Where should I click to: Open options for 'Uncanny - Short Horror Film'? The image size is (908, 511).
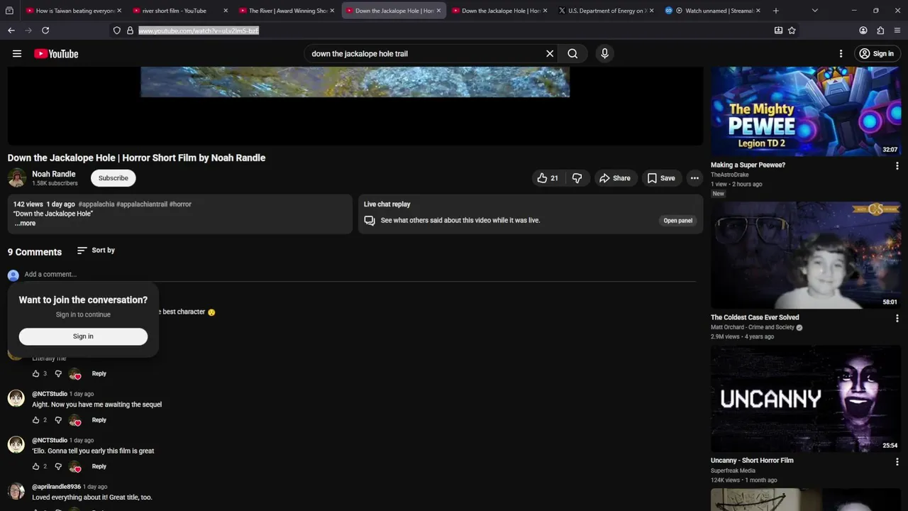click(897, 461)
